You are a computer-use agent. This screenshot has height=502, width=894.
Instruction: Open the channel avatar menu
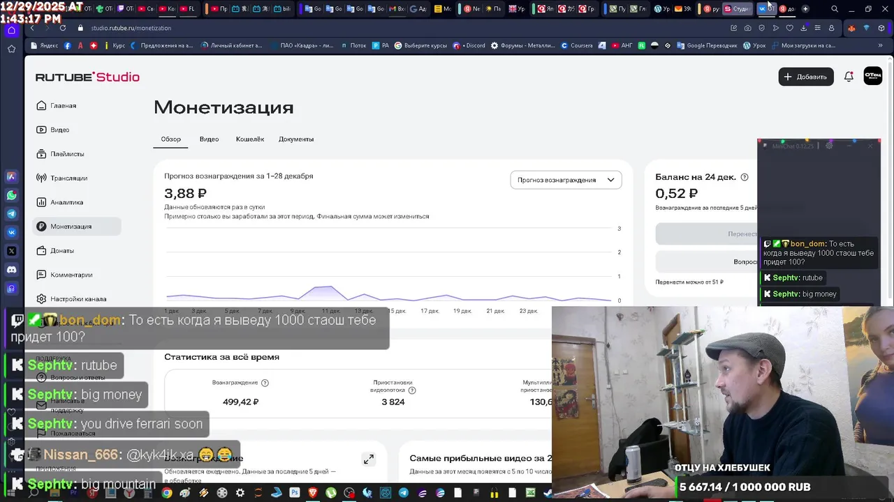click(873, 76)
